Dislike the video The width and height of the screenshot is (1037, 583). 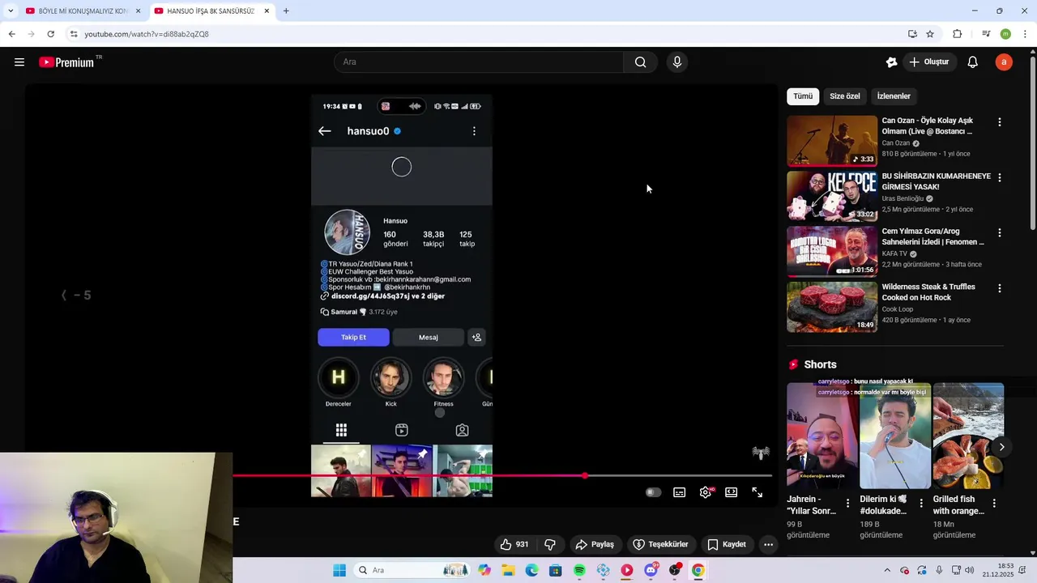550,544
